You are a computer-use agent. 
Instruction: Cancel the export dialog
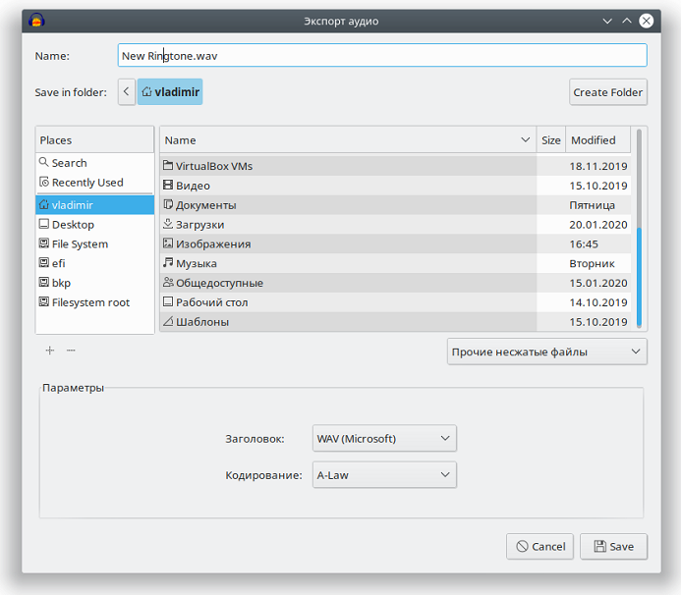click(539, 547)
